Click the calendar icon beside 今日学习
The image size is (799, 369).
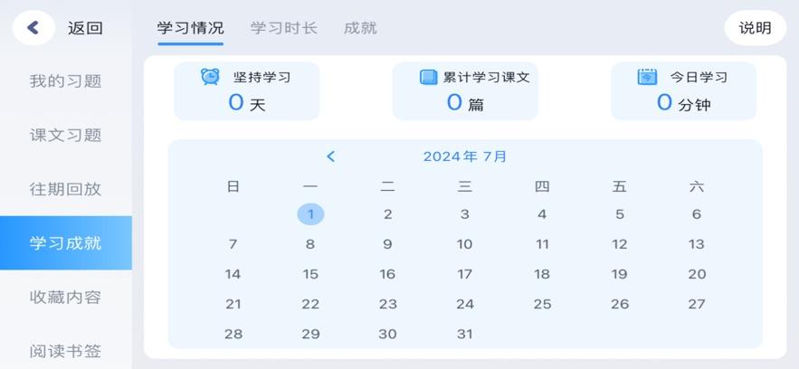pyautogui.click(x=647, y=77)
